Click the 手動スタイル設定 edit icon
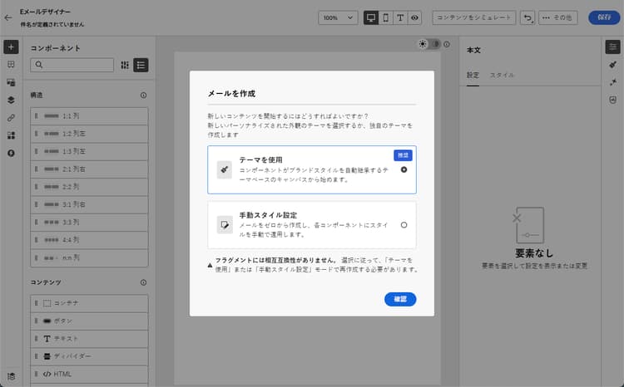This screenshot has height=387, width=624. click(225, 225)
